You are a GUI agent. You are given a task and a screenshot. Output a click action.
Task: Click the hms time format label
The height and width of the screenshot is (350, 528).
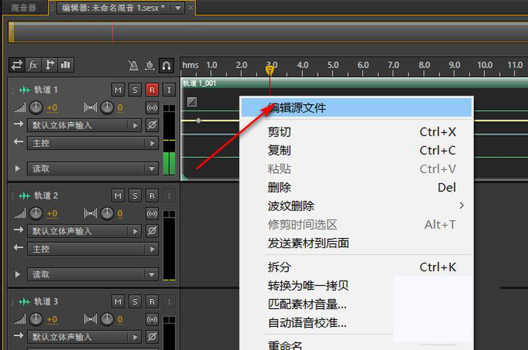pyautogui.click(x=190, y=65)
